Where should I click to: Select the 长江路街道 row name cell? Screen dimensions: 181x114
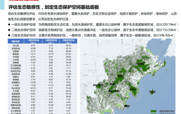click(x=16, y=111)
